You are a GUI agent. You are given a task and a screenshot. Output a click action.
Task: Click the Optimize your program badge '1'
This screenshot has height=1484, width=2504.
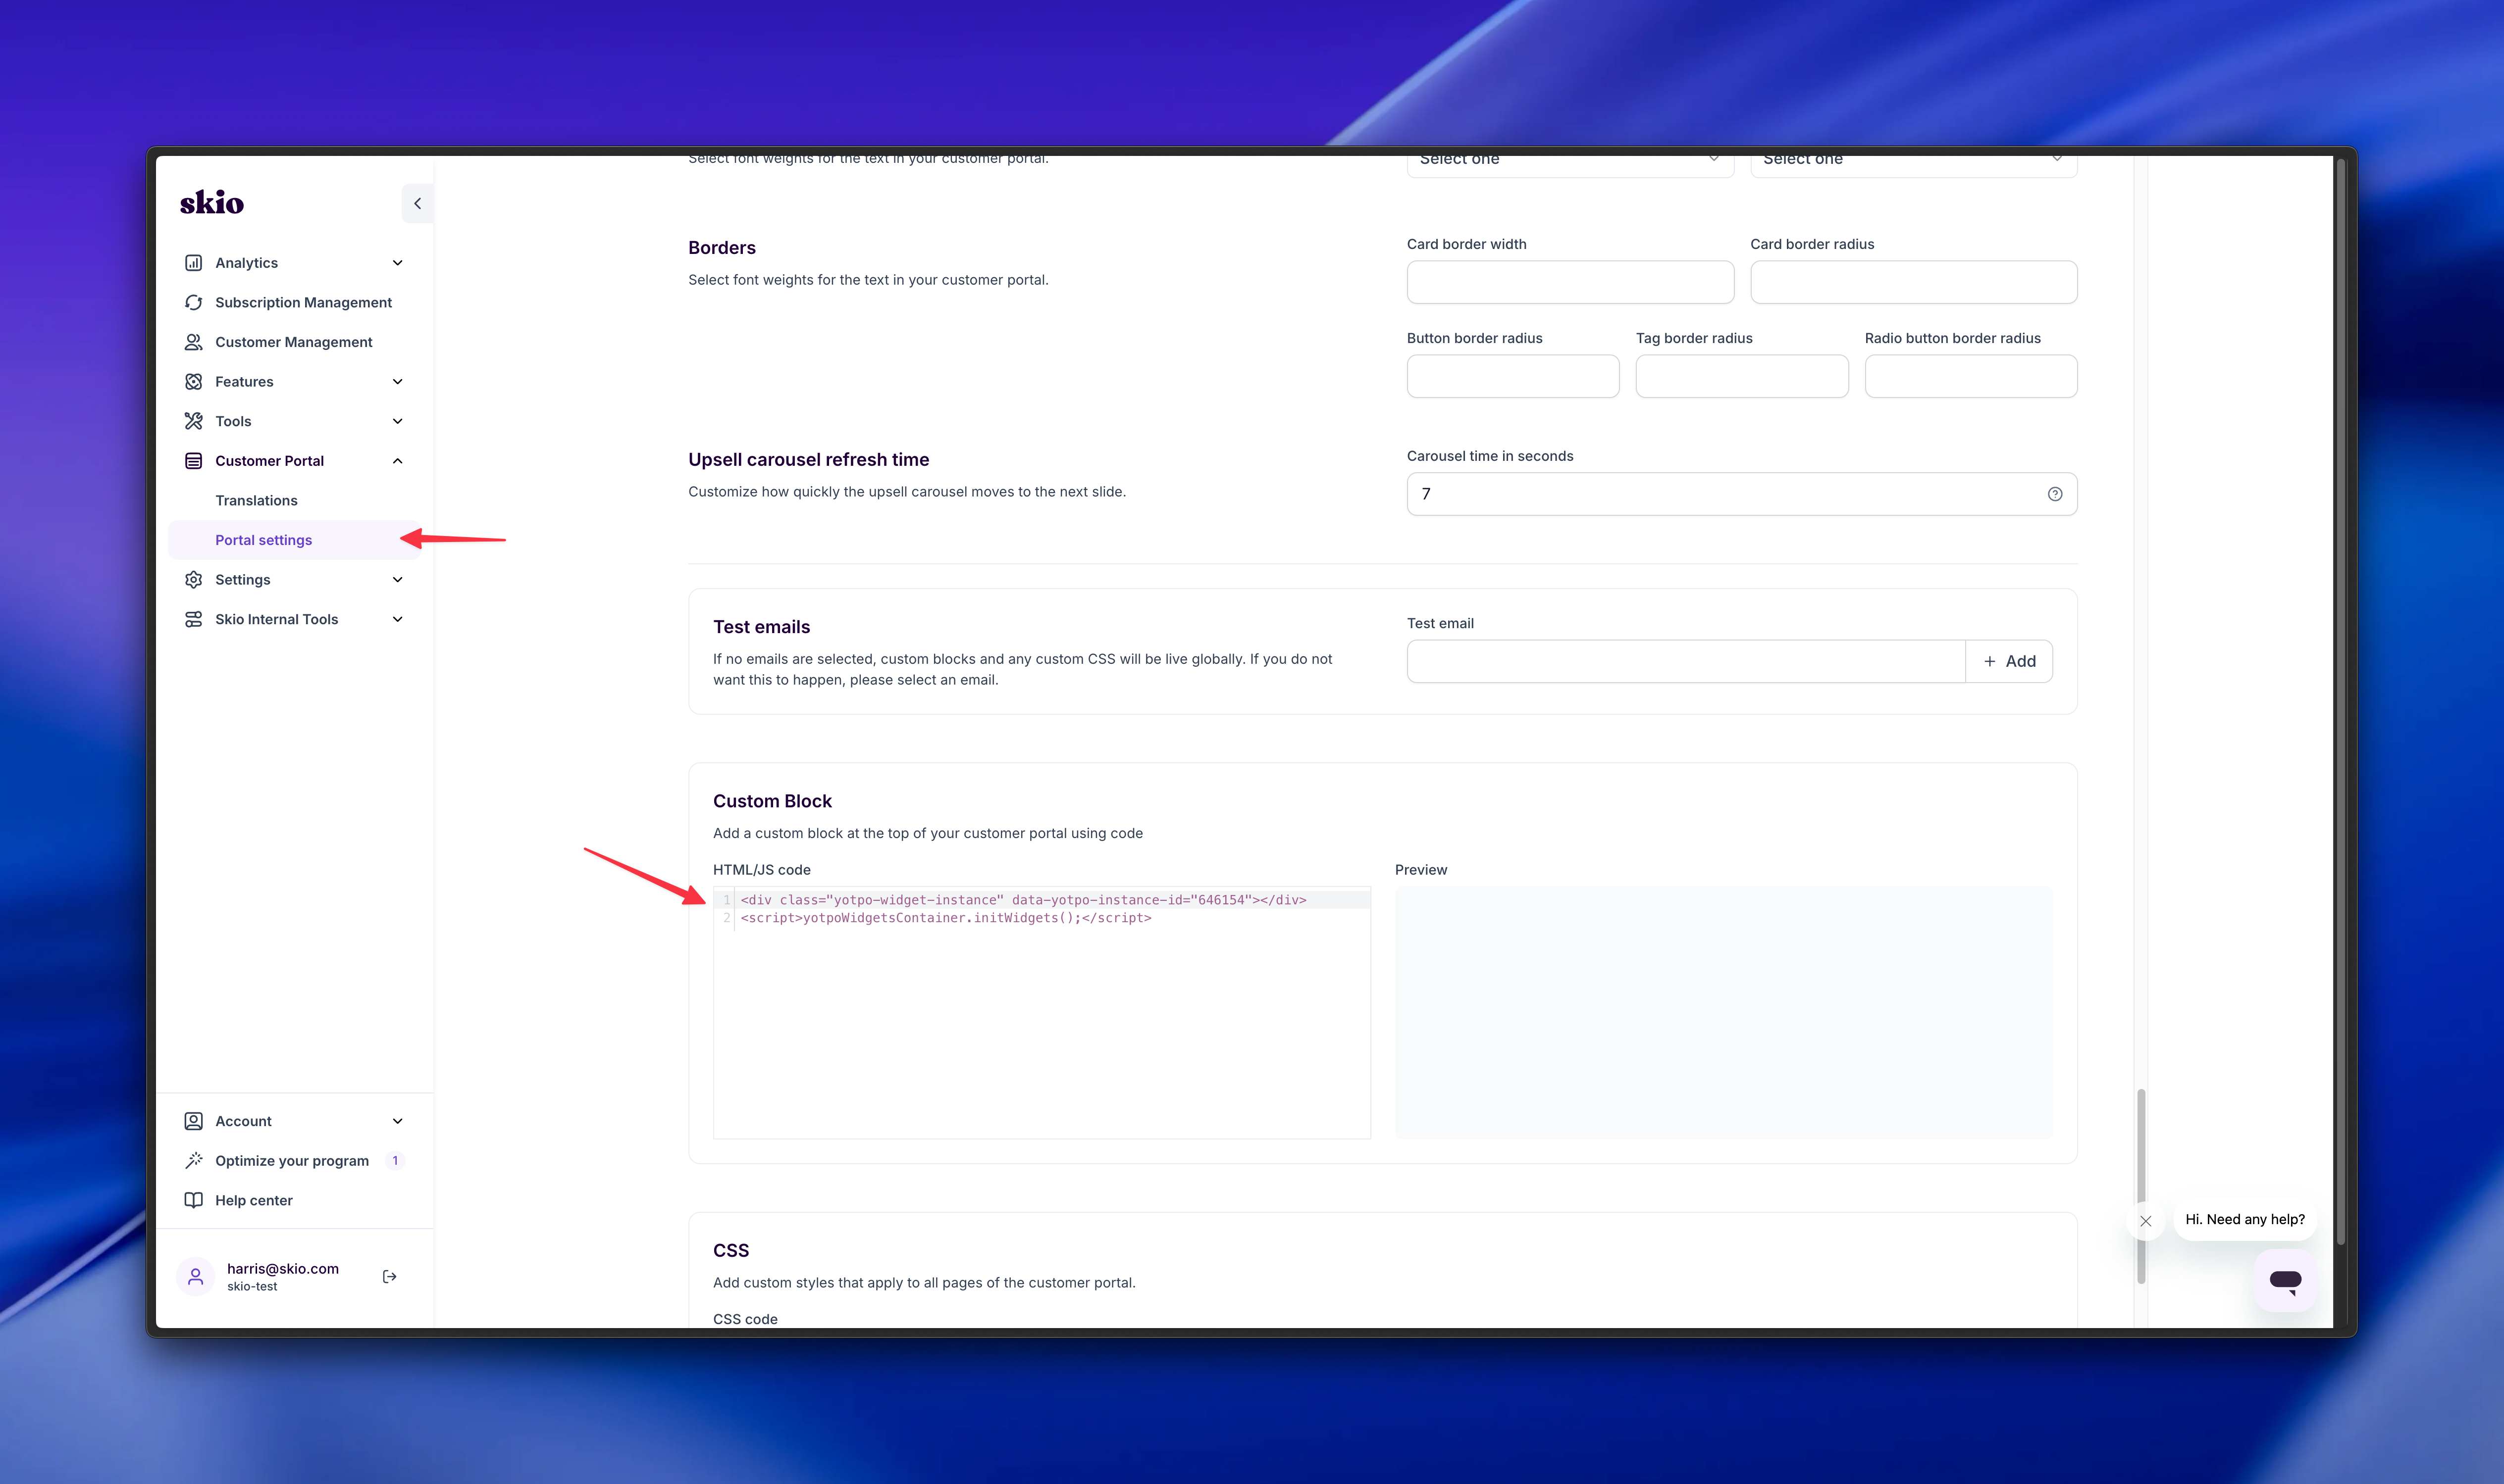click(395, 1161)
